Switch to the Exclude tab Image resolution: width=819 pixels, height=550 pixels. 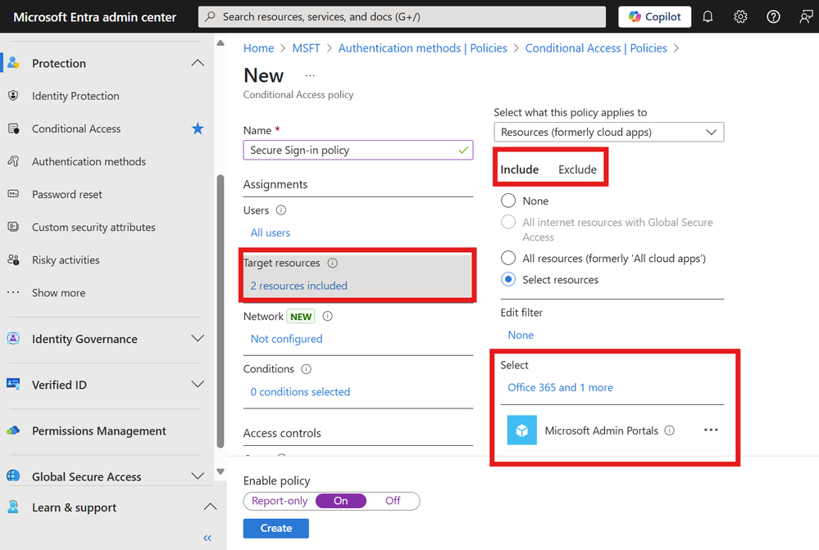(x=577, y=169)
